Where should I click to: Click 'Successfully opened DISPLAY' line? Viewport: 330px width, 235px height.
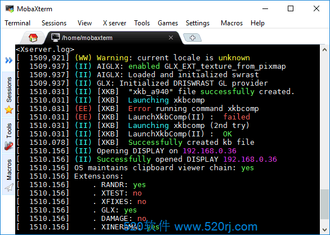pyautogui.click(x=186, y=159)
